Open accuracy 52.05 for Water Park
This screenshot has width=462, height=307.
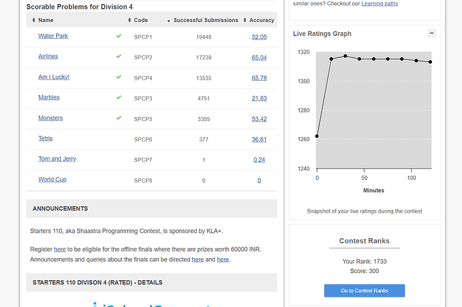[259, 37]
